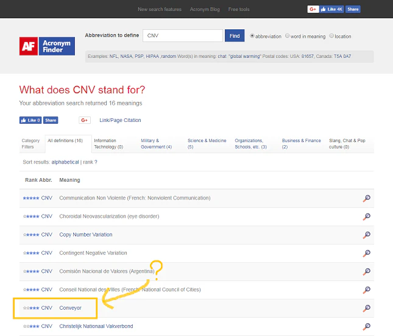
Task: Sort results with the alphabetical link
Action: pos(65,162)
